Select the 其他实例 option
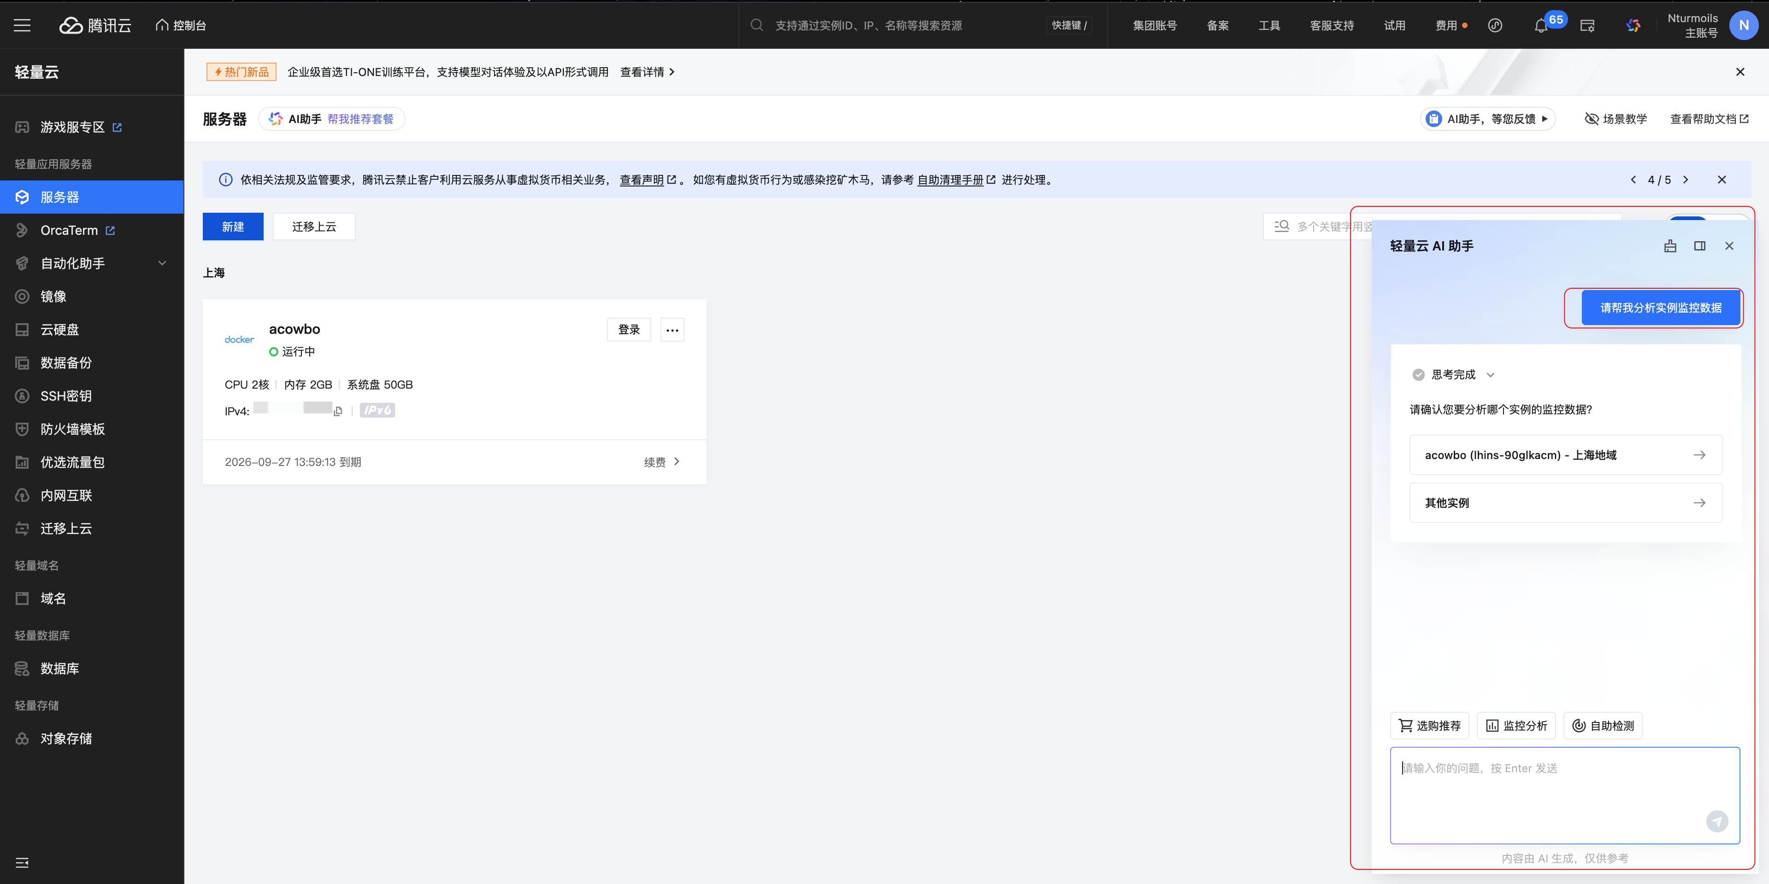 (x=1566, y=503)
